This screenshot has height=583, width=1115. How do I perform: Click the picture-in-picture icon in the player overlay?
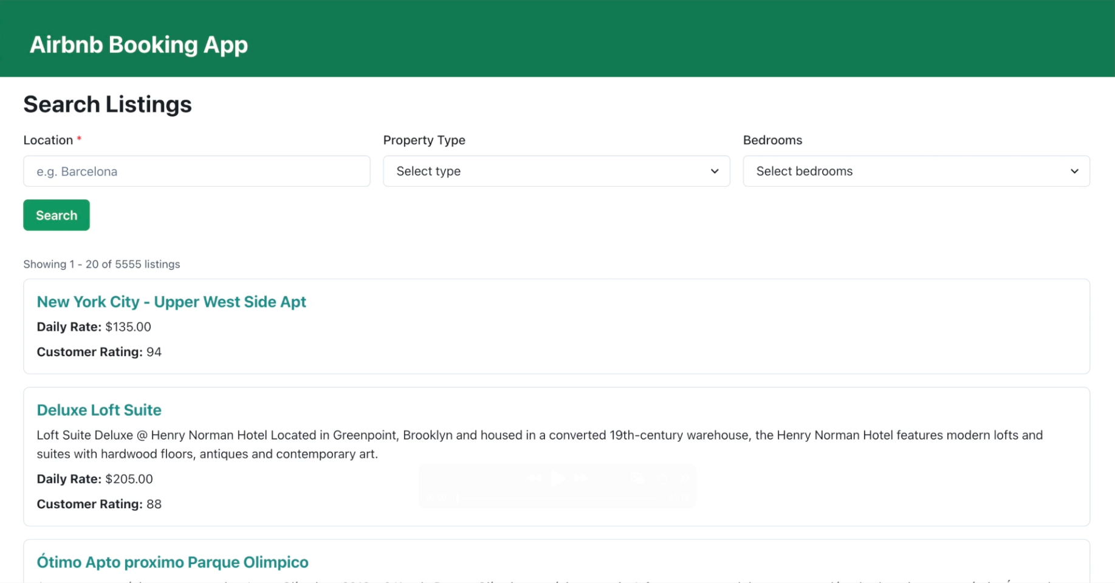tap(637, 478)
